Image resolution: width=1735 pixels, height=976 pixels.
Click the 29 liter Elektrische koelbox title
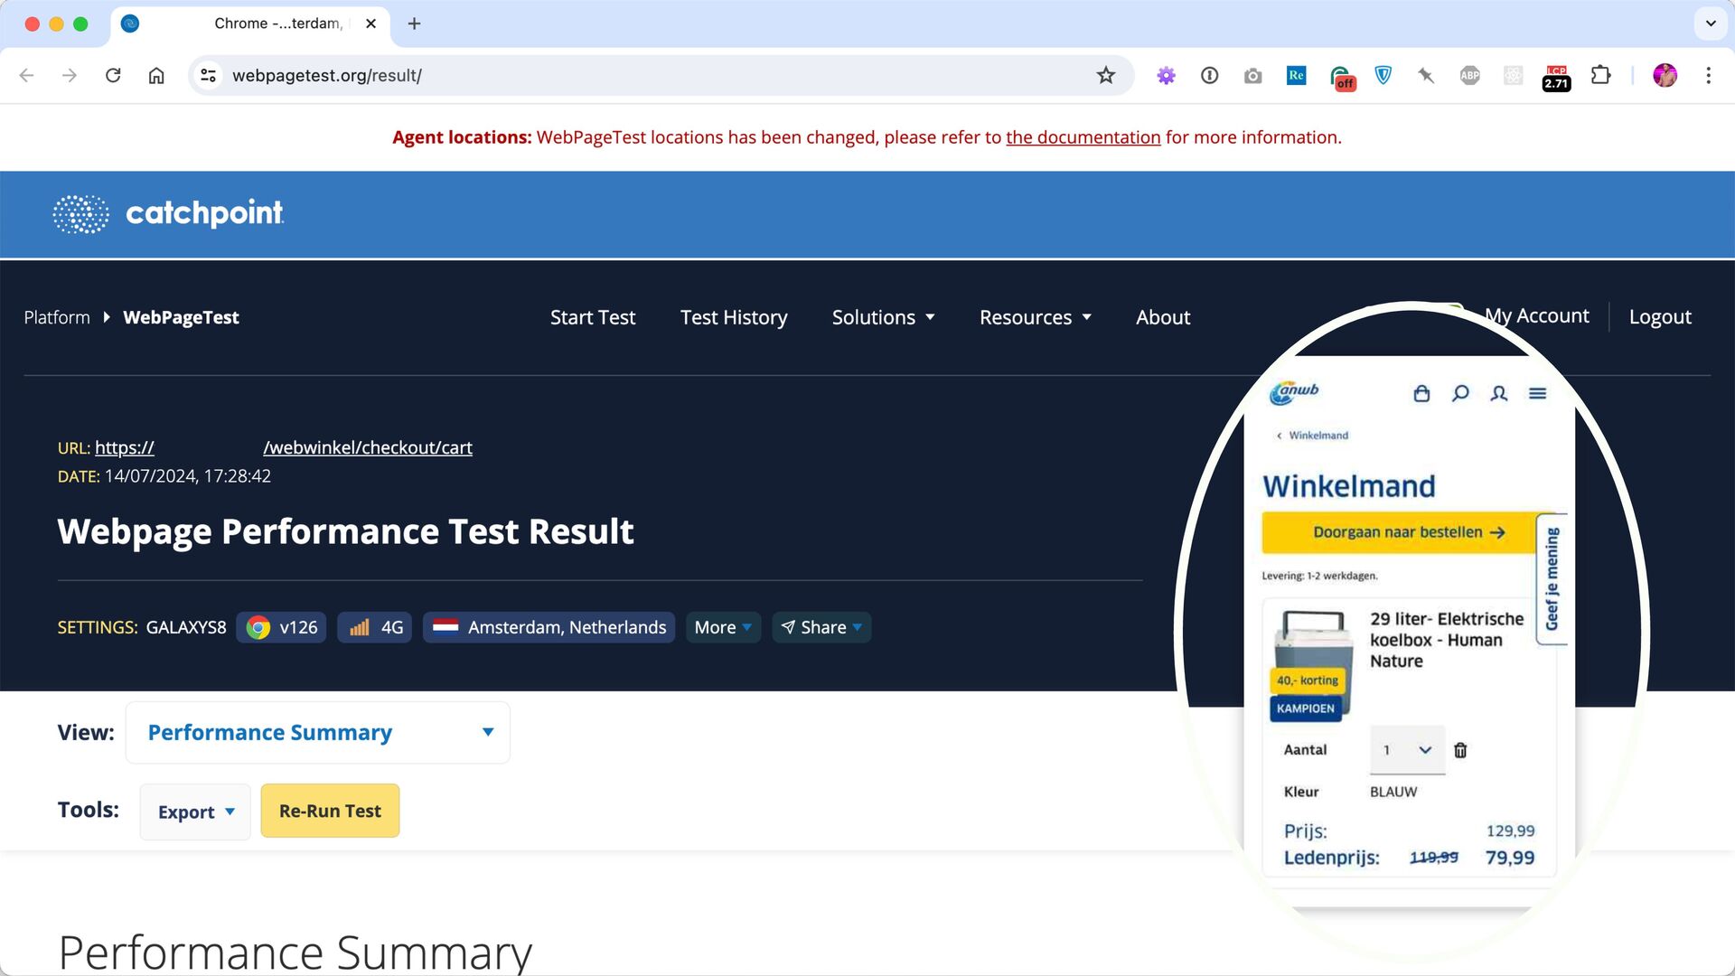pyautogui.click(x=1446, y=640)
